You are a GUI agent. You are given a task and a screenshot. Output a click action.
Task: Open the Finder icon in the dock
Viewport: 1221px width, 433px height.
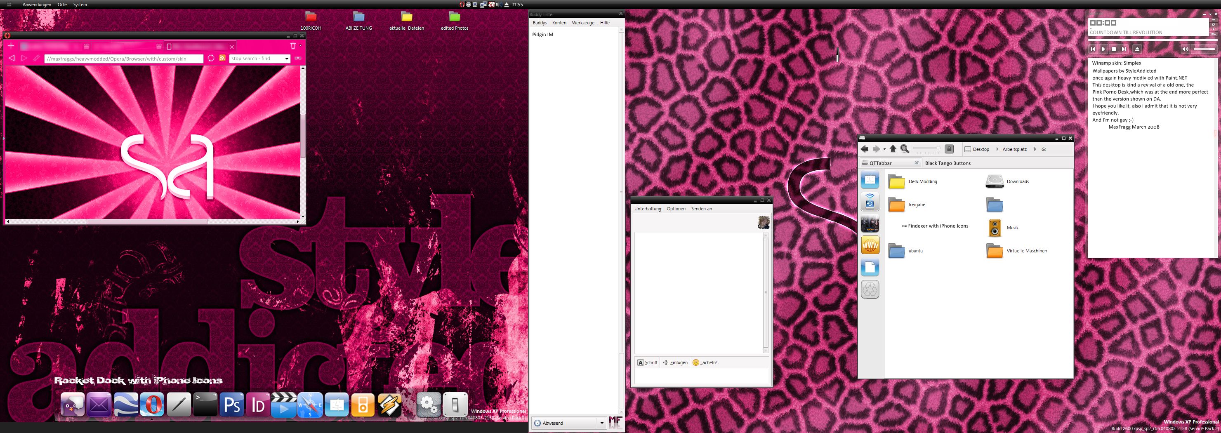tap(337, 405)
